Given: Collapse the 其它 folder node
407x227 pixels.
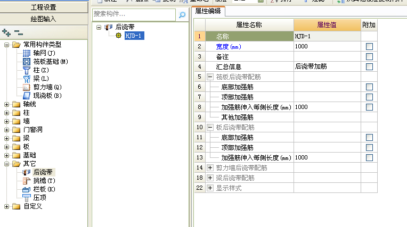Looking at the screenshot, I should coord(7,164).
